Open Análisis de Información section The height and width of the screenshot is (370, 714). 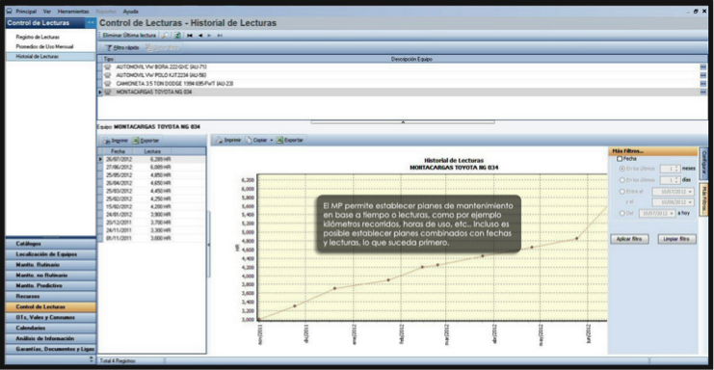pos(50,338)
